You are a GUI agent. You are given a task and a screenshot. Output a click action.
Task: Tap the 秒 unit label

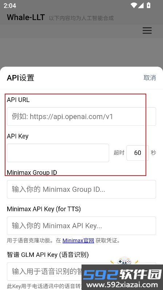pos(154,153)
